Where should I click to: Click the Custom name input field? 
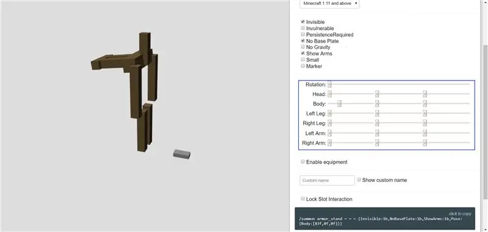click(x=327, y=180)
